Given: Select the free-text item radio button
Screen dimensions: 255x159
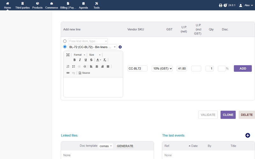Looking at the screenshot, I should 65,41.
